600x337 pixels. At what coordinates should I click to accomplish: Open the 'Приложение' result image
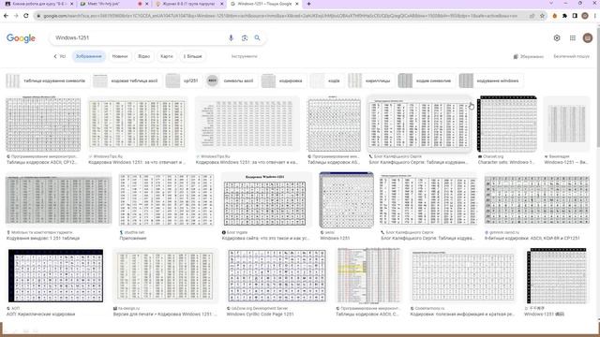pyautogui.click(x=166, y=199)
